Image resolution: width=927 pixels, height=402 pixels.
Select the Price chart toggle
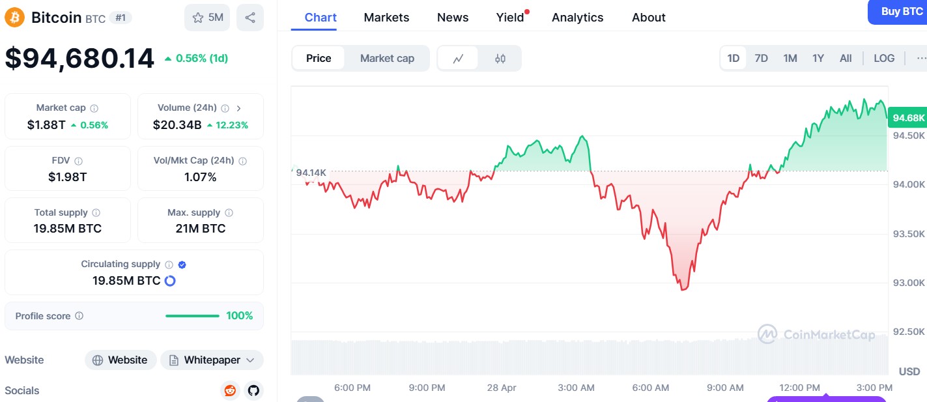(319, 59)
